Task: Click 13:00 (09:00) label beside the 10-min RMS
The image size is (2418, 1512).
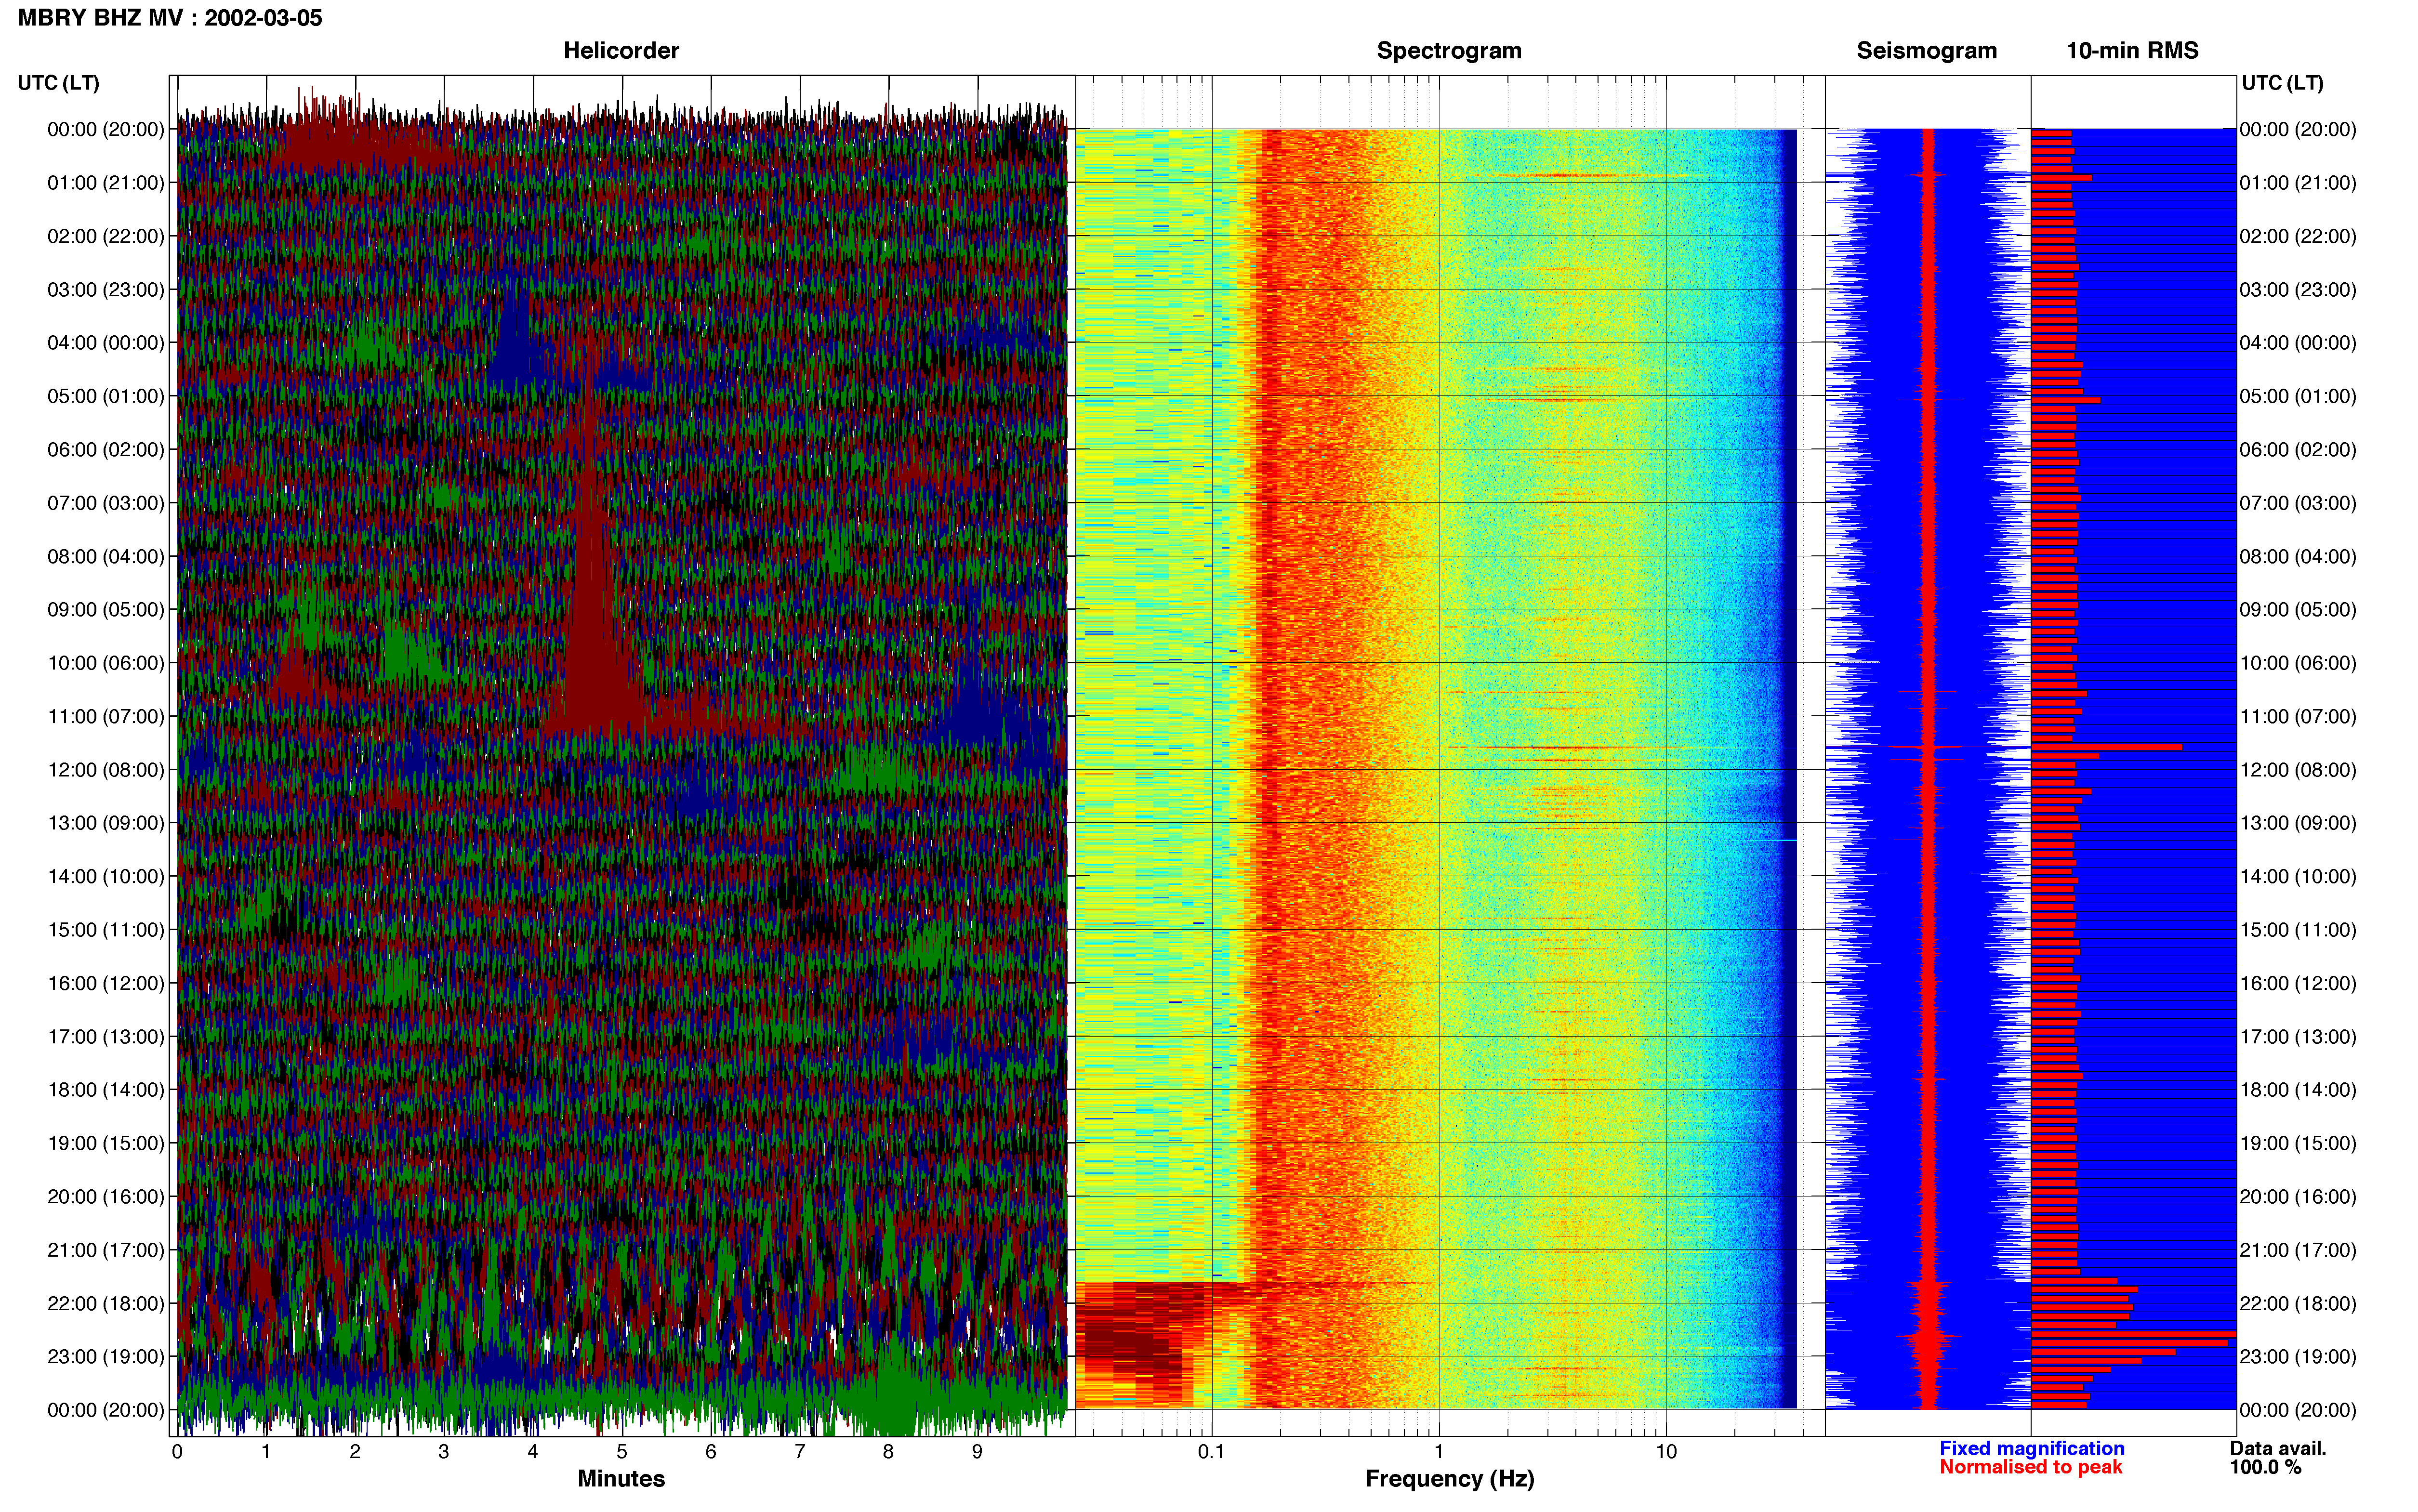Action: (x=2298, y=823)
